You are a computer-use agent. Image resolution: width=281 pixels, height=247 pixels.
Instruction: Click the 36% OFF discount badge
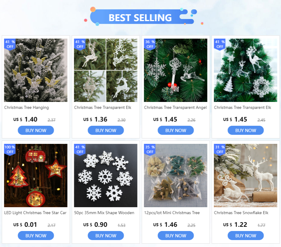[x=150, y=44]
